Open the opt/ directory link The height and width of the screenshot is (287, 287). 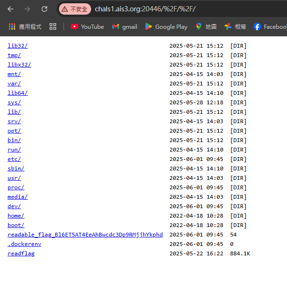coord(14,131)
